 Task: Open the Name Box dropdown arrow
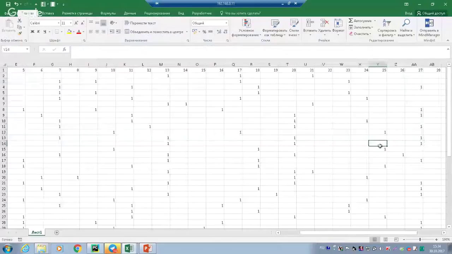(x=27, y=49)
